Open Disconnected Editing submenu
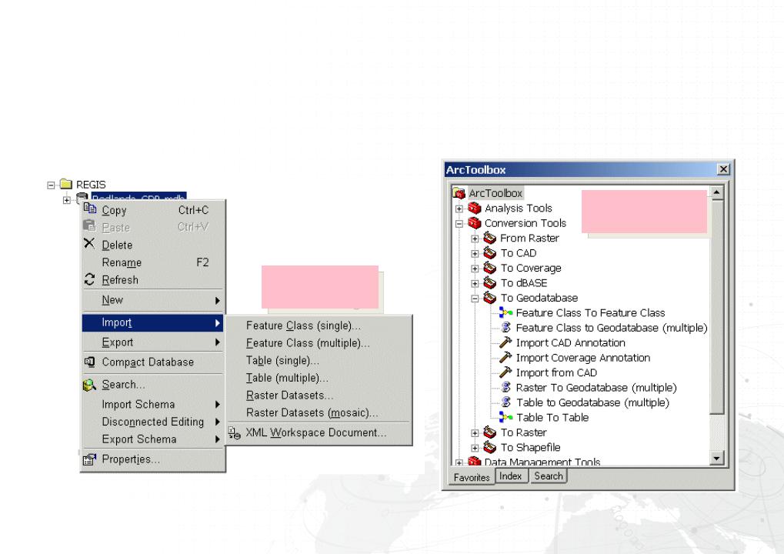This screenshot has height=554, width=784. click(152, 422)
